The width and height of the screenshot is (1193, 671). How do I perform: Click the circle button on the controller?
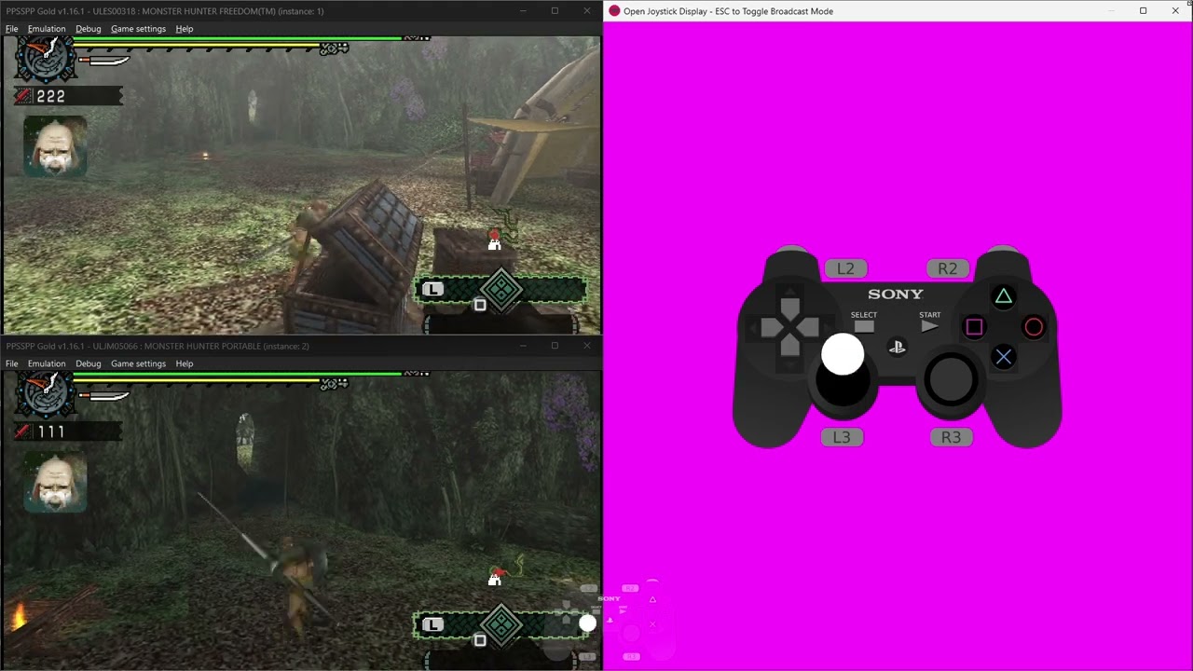click(1034, 327)
